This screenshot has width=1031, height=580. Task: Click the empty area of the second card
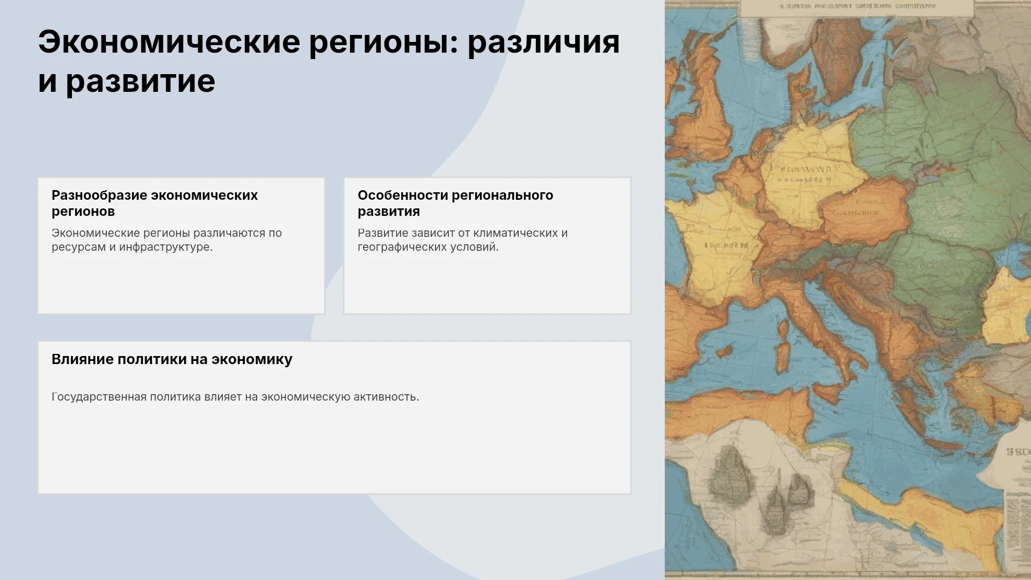pos(488,284)
